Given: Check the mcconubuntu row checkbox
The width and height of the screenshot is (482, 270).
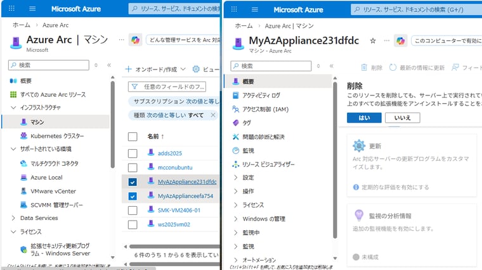Looking at the screenshot, I should (133, 168).
